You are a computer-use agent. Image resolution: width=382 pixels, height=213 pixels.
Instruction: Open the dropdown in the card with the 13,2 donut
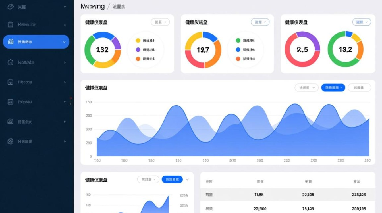point(362,22)
